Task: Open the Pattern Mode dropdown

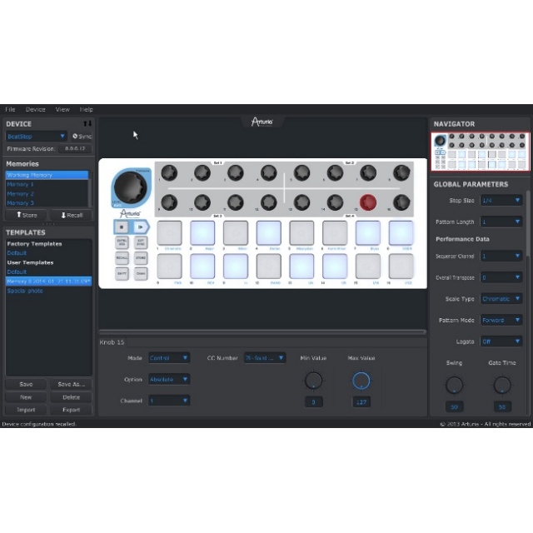Action: point(501,320)
